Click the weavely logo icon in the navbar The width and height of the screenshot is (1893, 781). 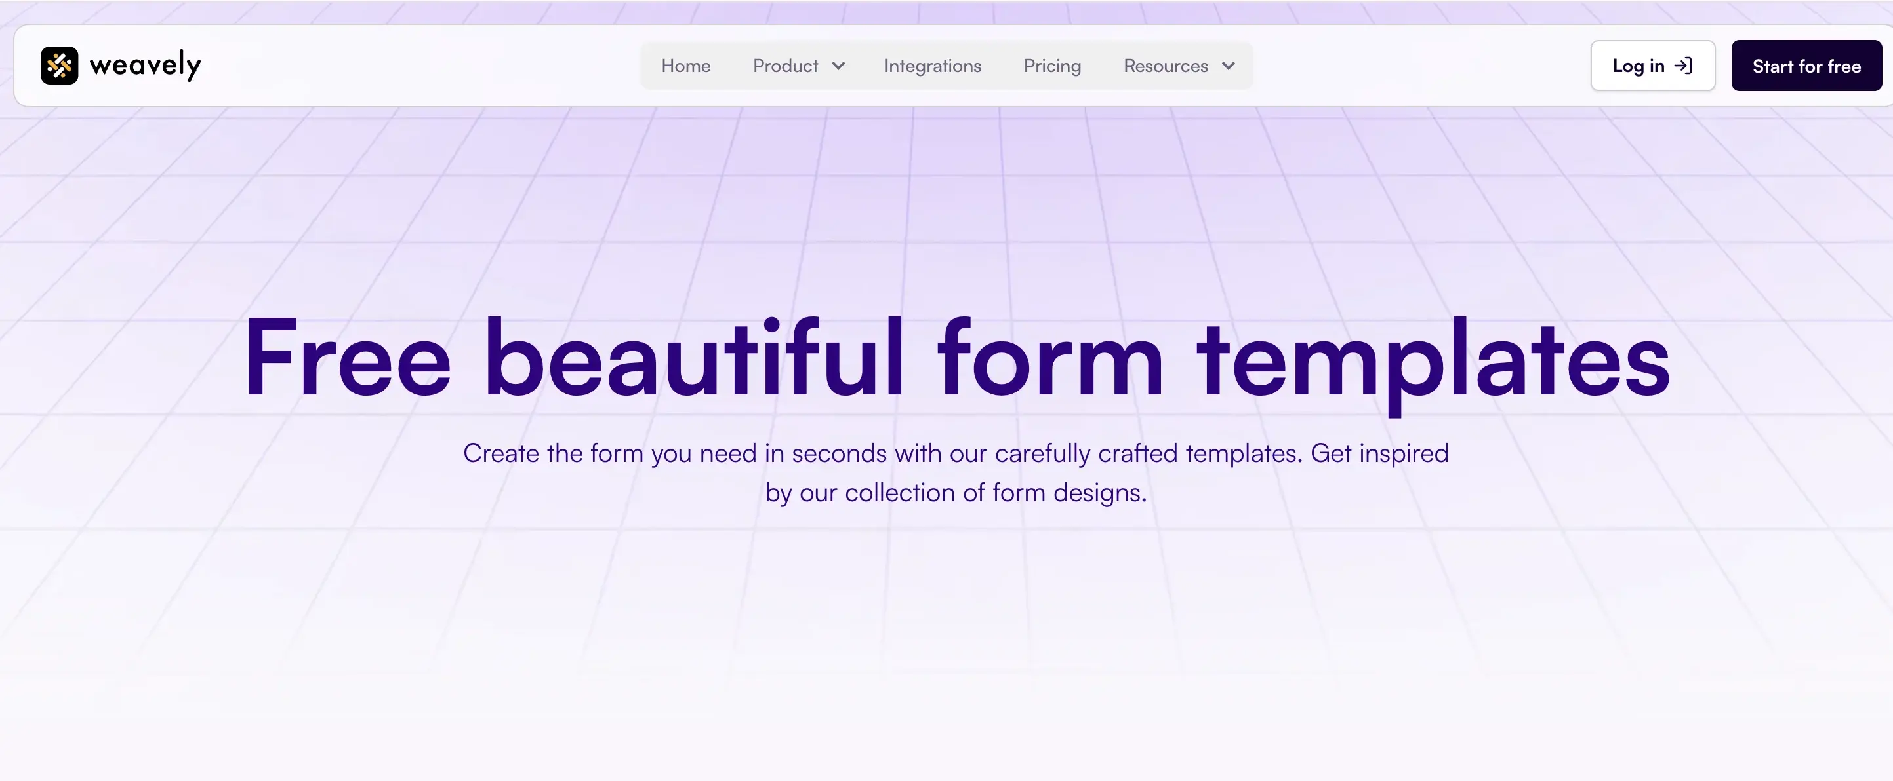[x=60, y=66]
